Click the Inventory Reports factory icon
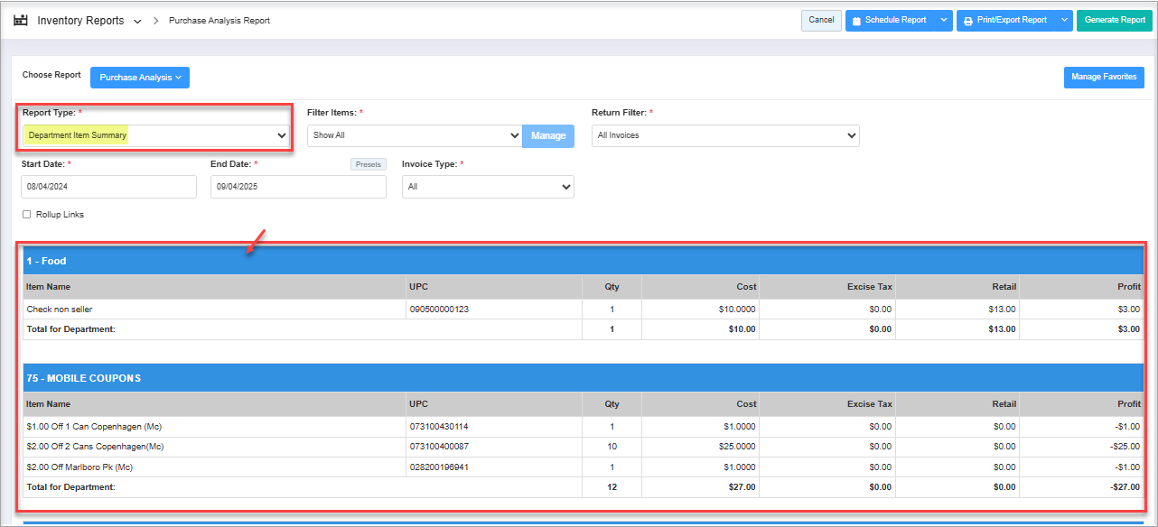 pyautogui.click(x=21, y=20)
